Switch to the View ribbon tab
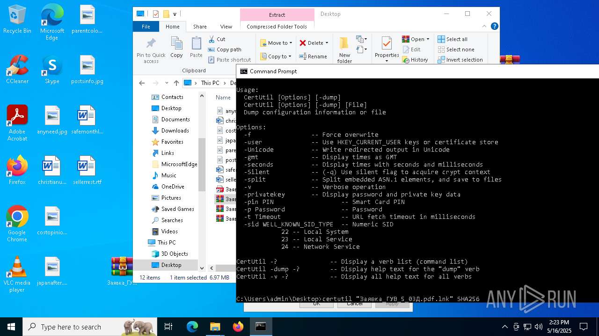The image size is (599, 336). click(226, 27)
